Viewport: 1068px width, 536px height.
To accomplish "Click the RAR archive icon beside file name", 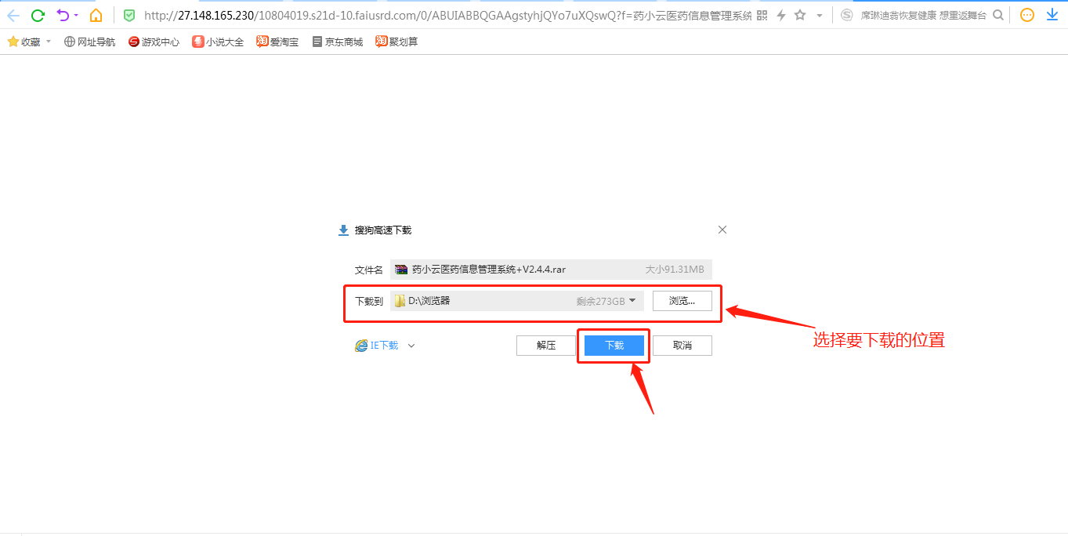I will click(401, 270).
